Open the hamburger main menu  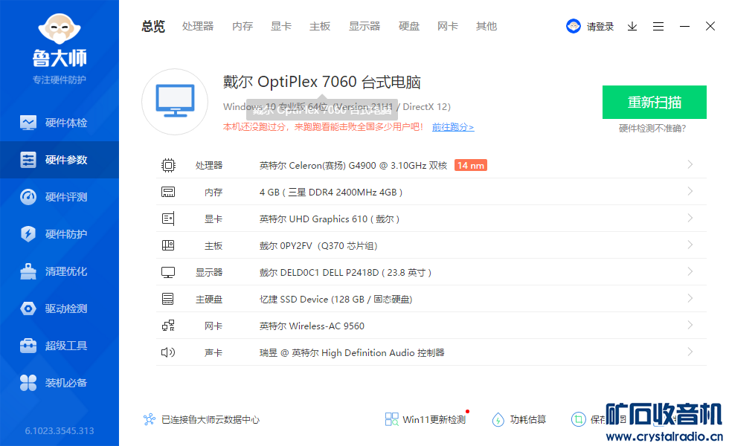click(658, 27)
